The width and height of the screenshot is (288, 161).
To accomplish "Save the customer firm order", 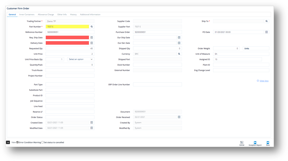I will 268,143.
